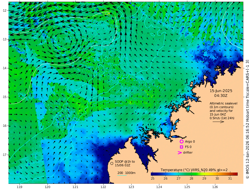Click longitude axis label 122

pos(103,187)
